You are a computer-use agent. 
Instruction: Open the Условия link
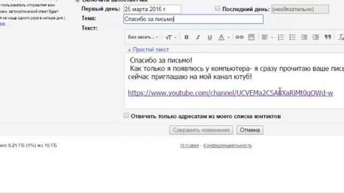pos(189,145)
